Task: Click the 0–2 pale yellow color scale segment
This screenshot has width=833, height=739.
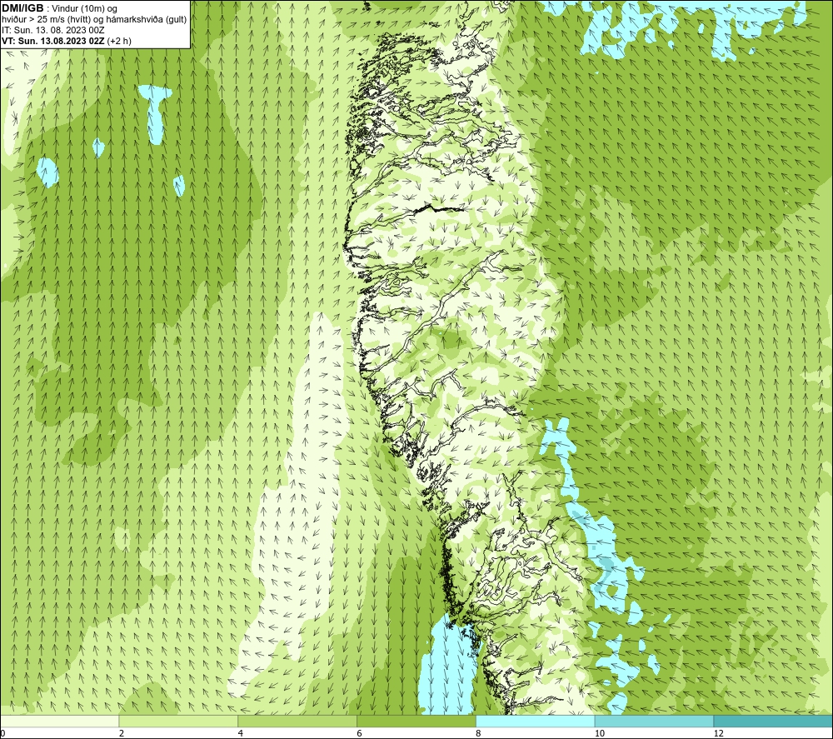Action: [59, 721]
